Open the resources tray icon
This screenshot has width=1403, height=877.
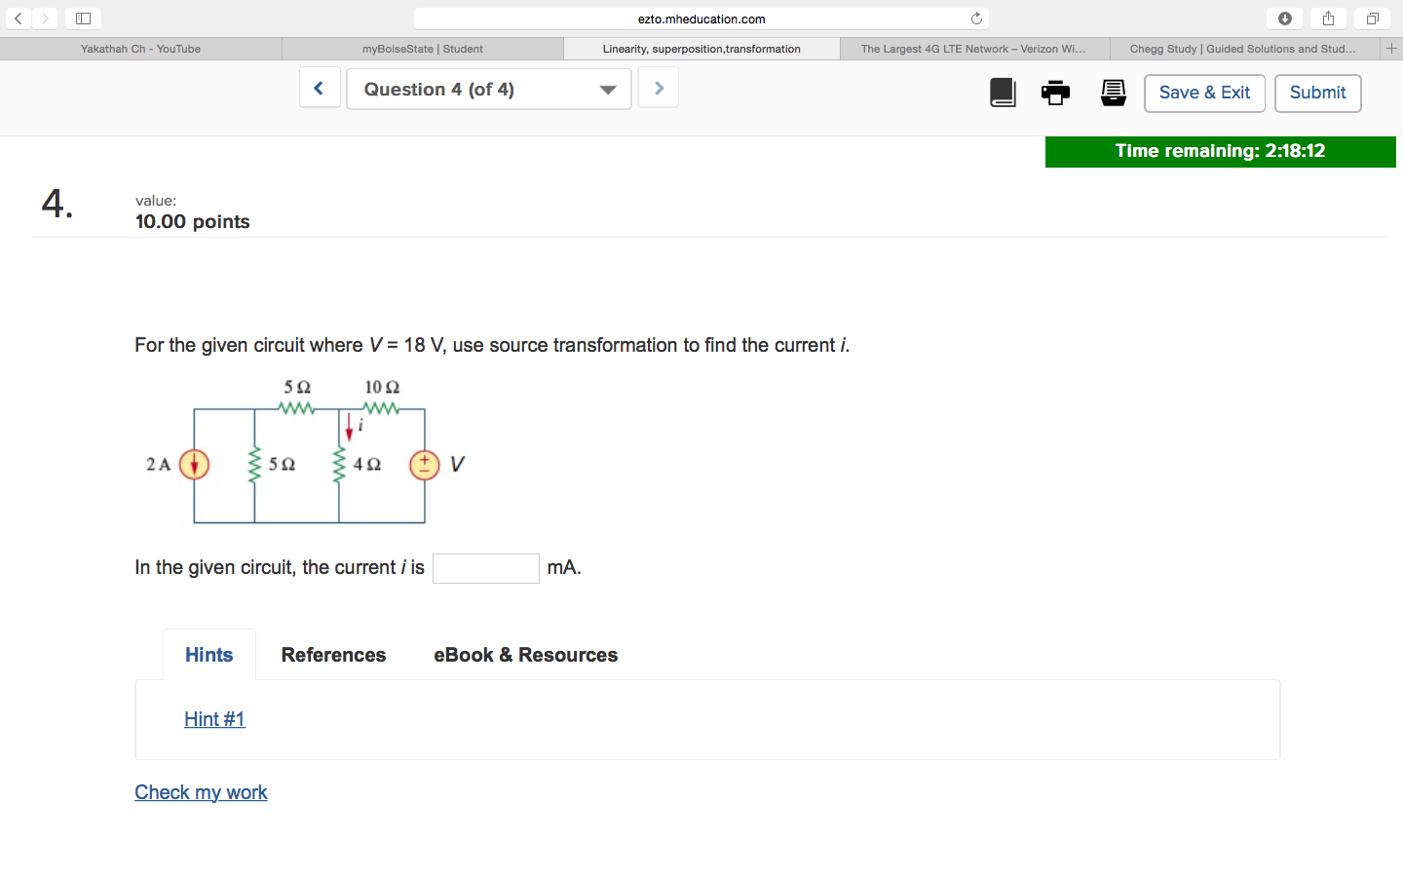pos(1113,93)
